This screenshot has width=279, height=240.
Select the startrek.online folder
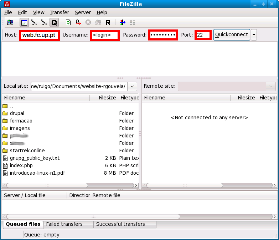tap(70, 151)
